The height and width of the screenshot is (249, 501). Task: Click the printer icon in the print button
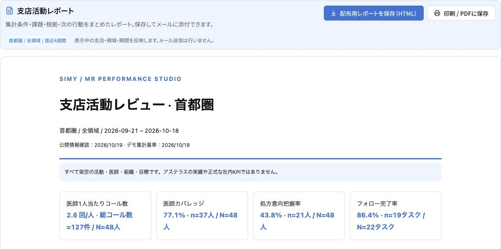coord(437,13)
